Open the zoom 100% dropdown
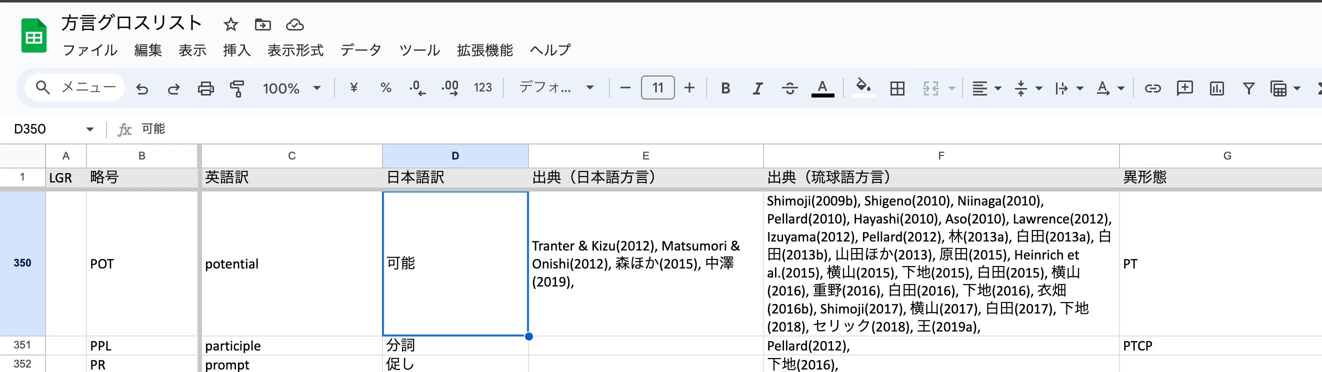Screen dimensions: 1322x372 [291, 88]
